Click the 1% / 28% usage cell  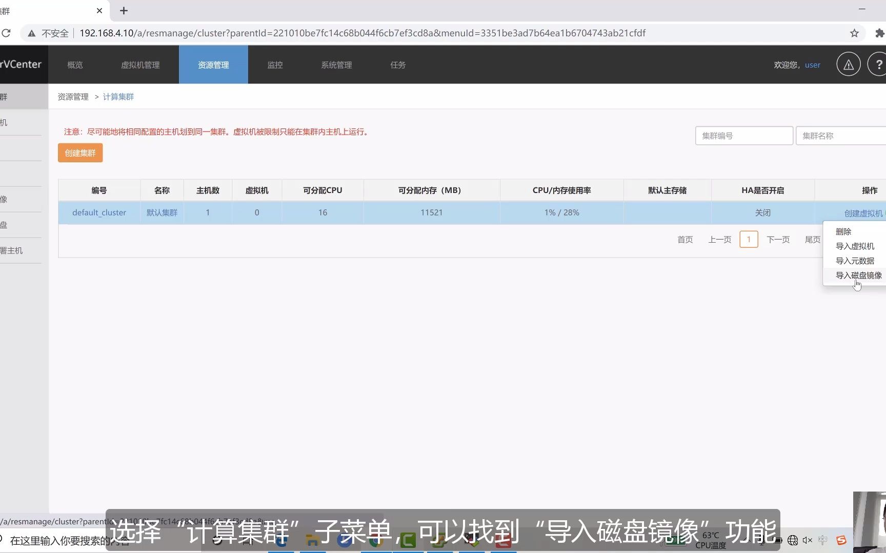pyautogui.click(x=562, y=212)
